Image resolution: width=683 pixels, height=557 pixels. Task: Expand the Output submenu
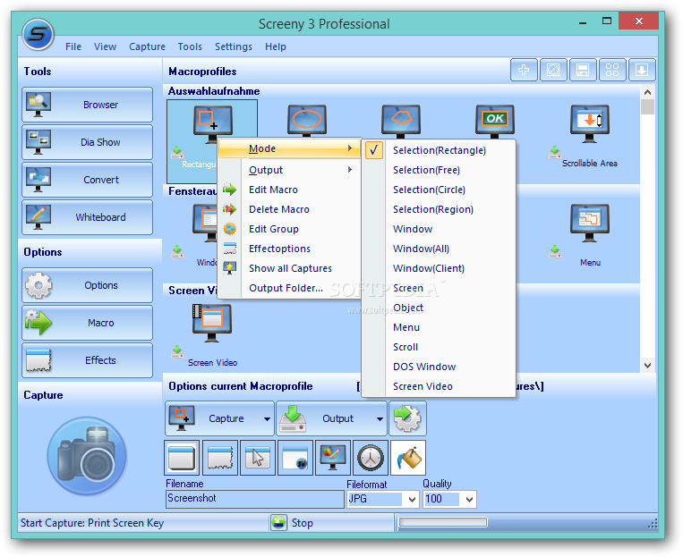point(289,170)
